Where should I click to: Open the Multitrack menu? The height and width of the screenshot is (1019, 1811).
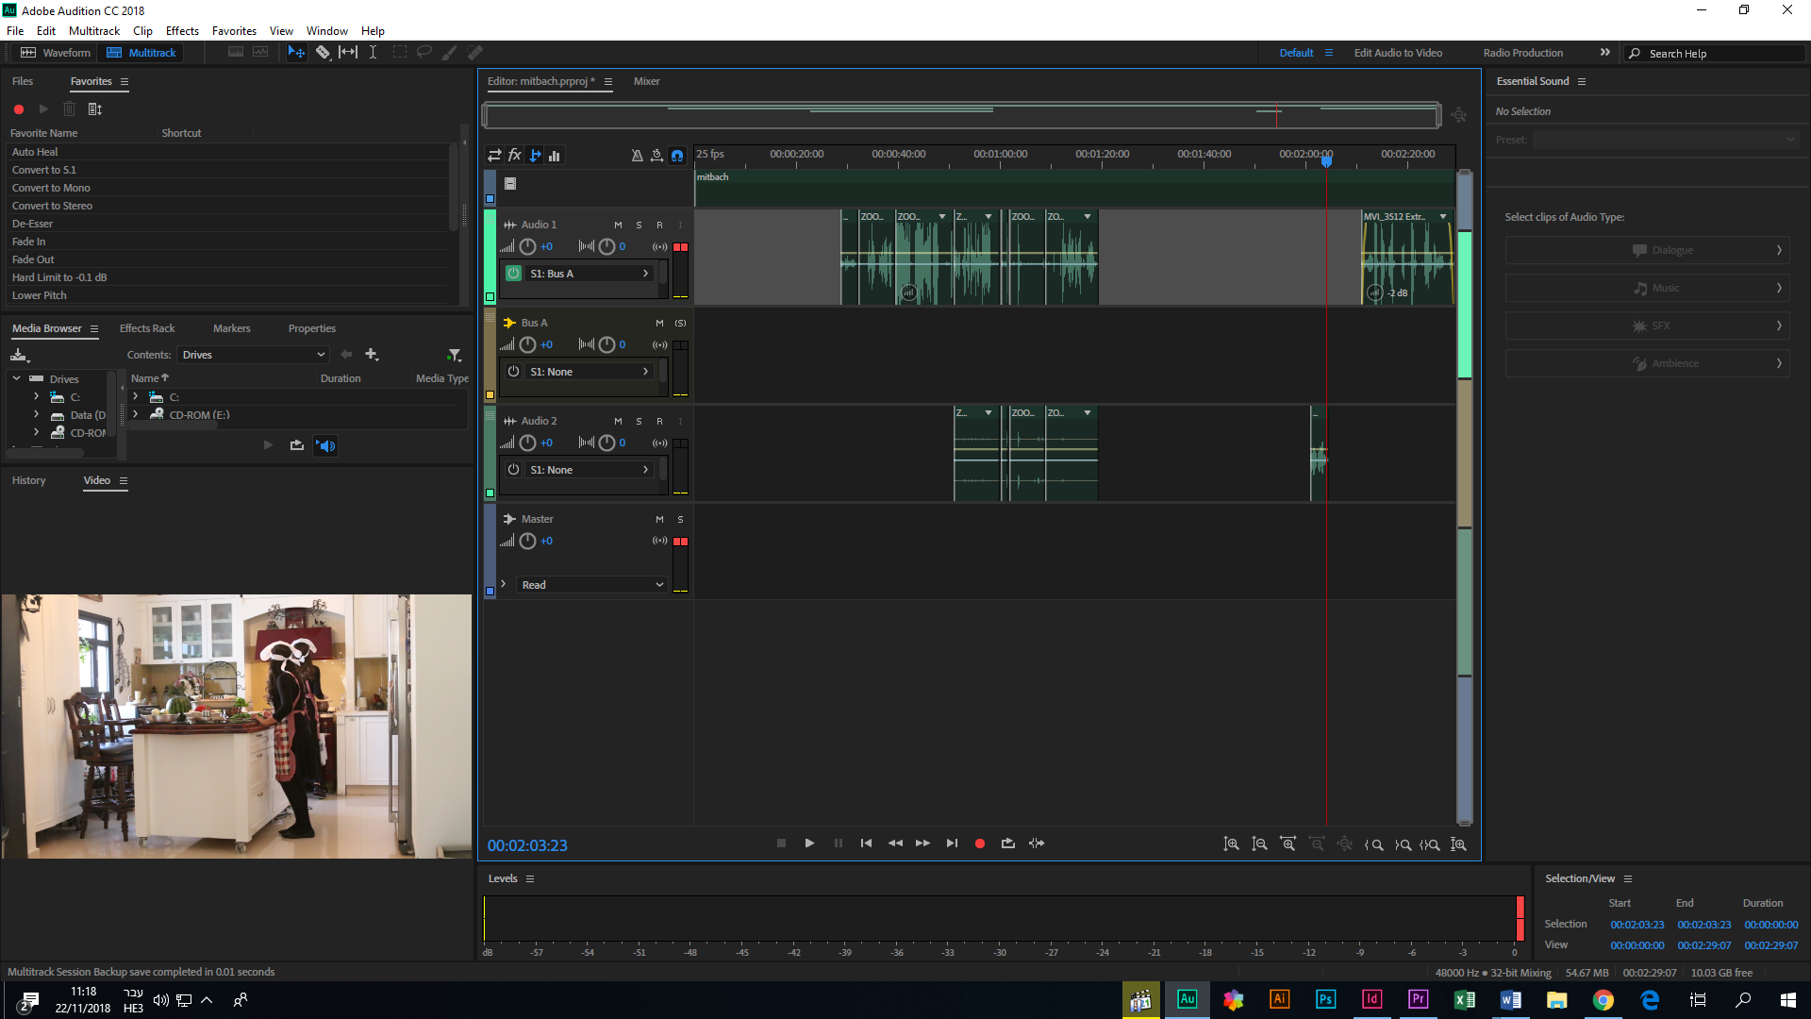(94, 31)
